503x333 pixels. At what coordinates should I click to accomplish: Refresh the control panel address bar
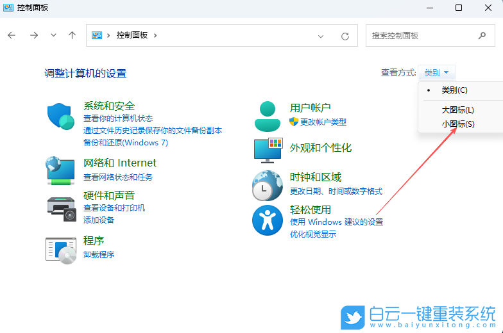(x=345, y=36)
